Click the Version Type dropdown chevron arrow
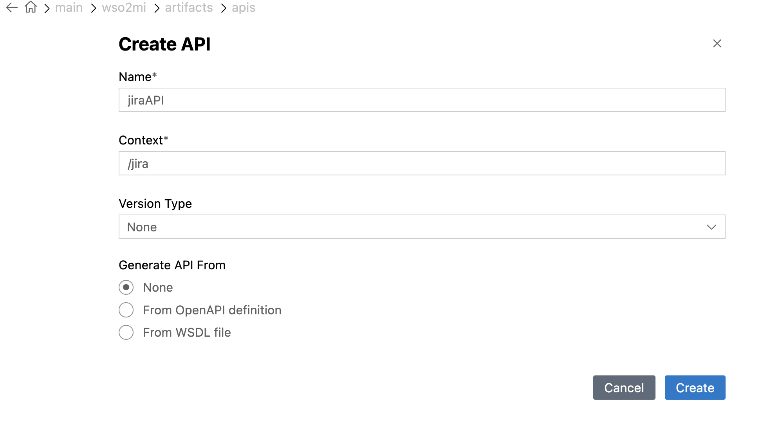 point(711,226)
